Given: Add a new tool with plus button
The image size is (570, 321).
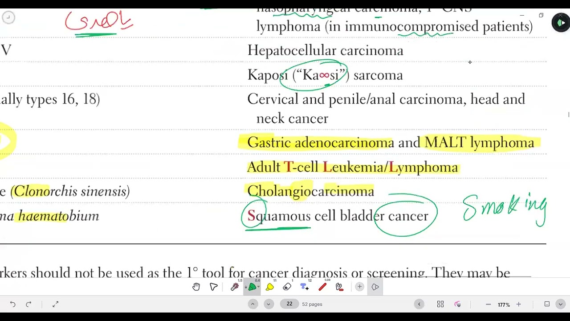Looking at the screenshot, I should 359,287.
